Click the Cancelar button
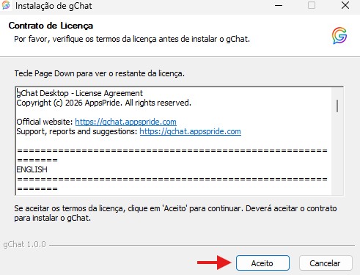The width and height of the screenshot is (360, 275). pyautogui.click(x=326, y=263)
